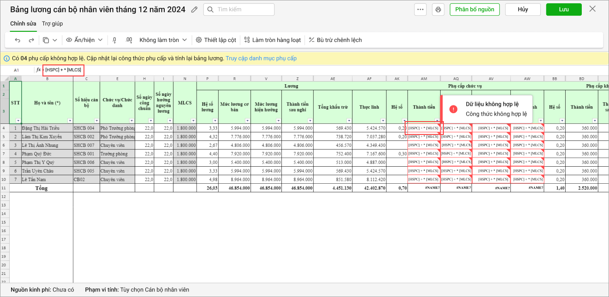Switch to the Trợ giúp tab

(x=52, y=23)
